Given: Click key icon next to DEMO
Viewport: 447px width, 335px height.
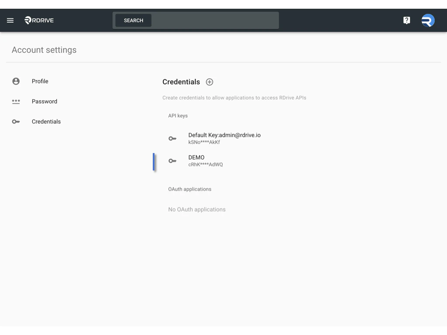Looking at the screenshot, I should [x=172, y=161].
